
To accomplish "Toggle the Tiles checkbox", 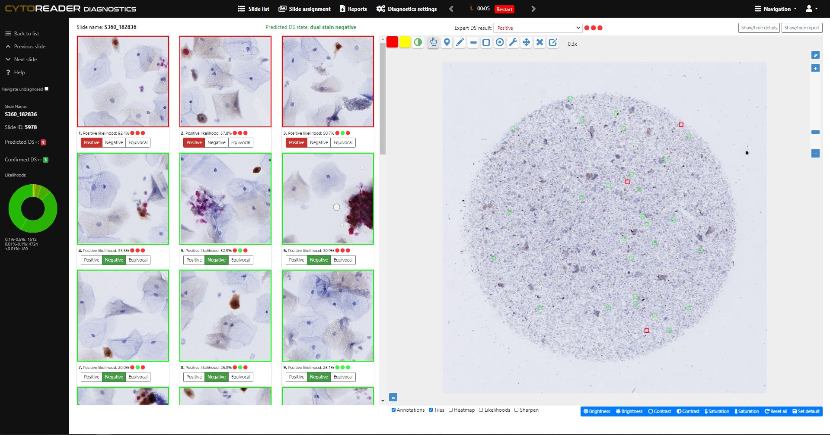I will [x=431, y=410].
